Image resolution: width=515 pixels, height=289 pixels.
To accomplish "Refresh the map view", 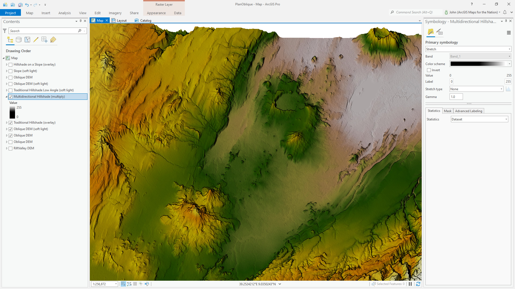I will coord(418,284).
